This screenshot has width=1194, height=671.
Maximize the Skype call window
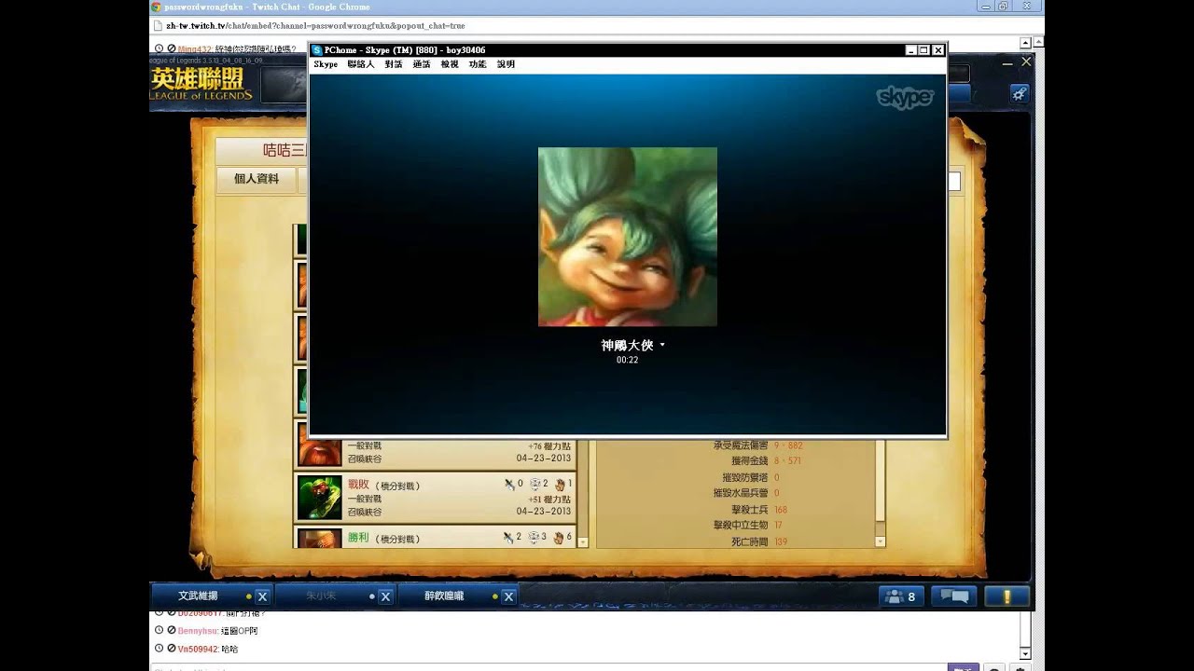pyautogui.click(x=924, y=50)
